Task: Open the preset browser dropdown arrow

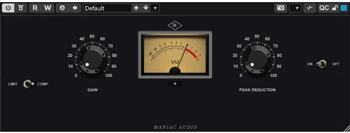Action: point(155,8)
